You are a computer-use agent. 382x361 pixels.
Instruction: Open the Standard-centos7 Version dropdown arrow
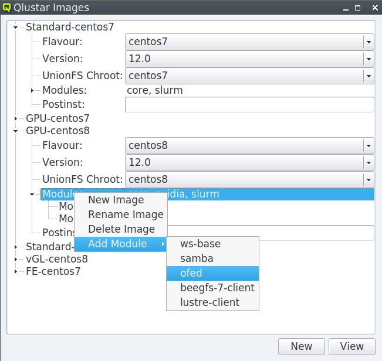click(x=369, y=59)
